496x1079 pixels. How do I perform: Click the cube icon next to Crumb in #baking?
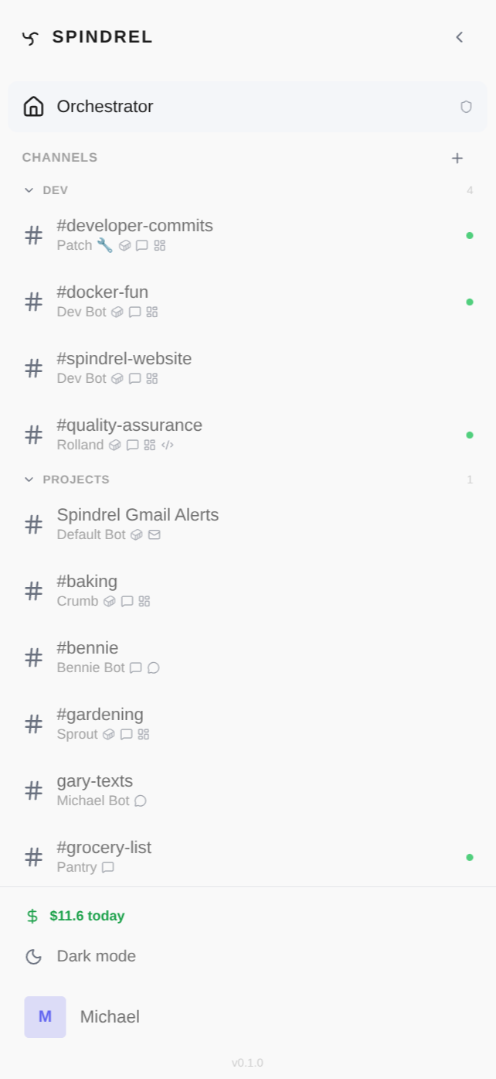tap(110, 601)
